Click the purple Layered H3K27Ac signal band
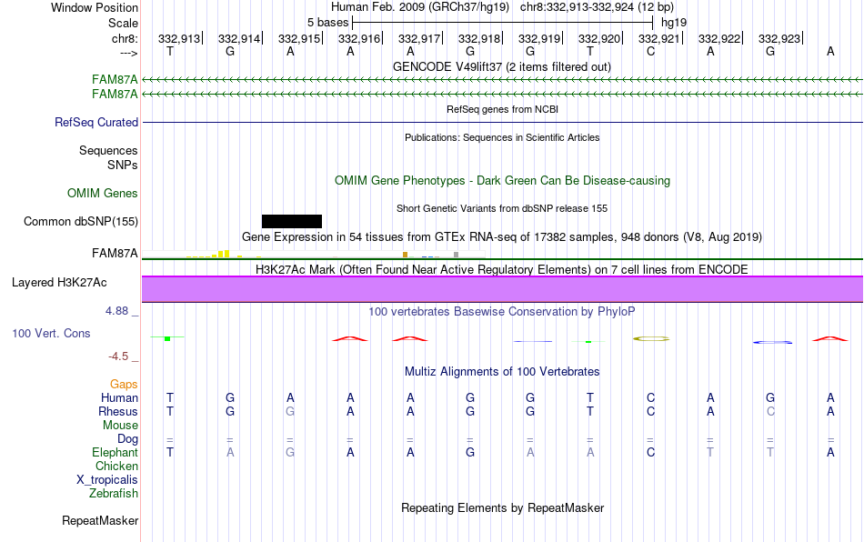 502,289
